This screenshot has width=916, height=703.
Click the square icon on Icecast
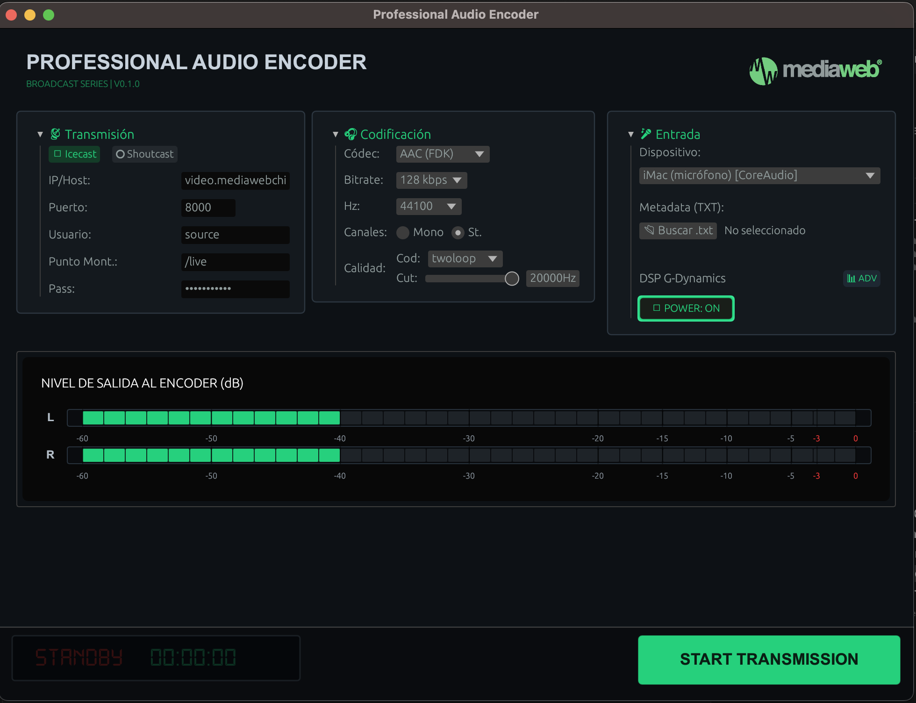point(57,154)
